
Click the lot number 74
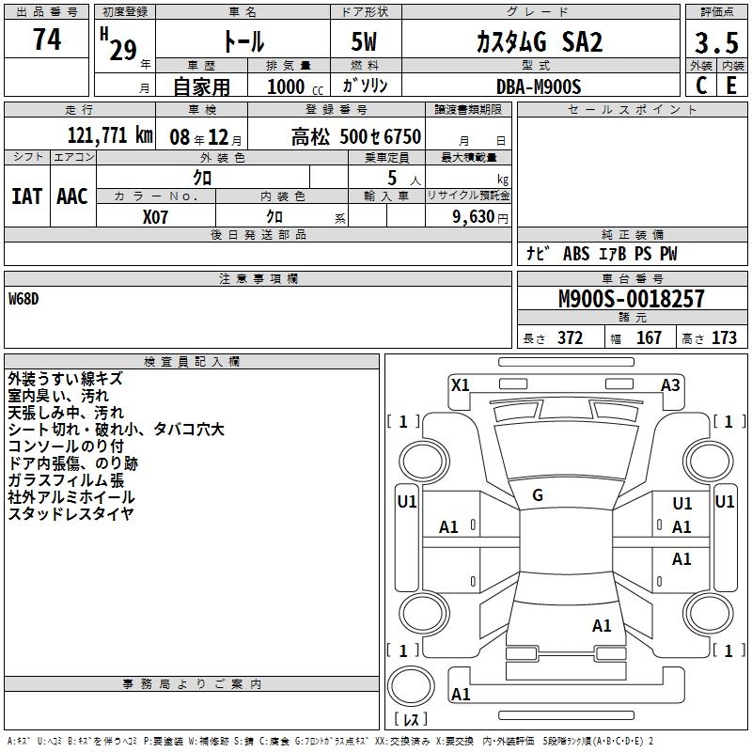(x=47, y=39)
